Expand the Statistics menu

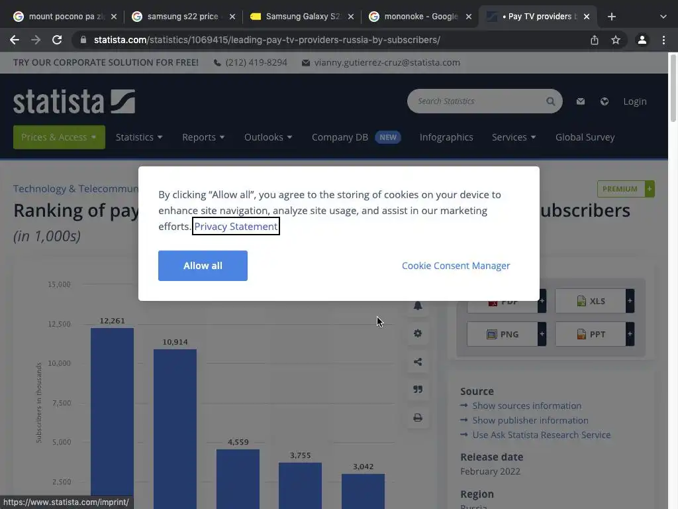(139, 137)
